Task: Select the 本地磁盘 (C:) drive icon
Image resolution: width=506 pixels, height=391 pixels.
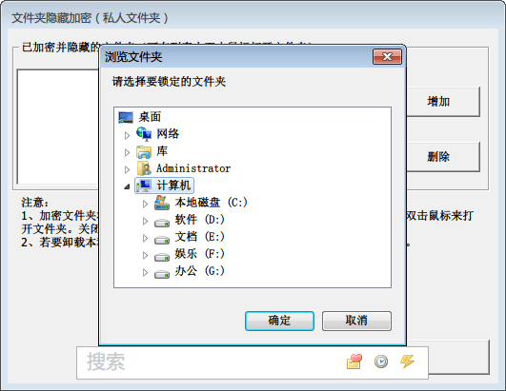Action: [x=162, y=203]
